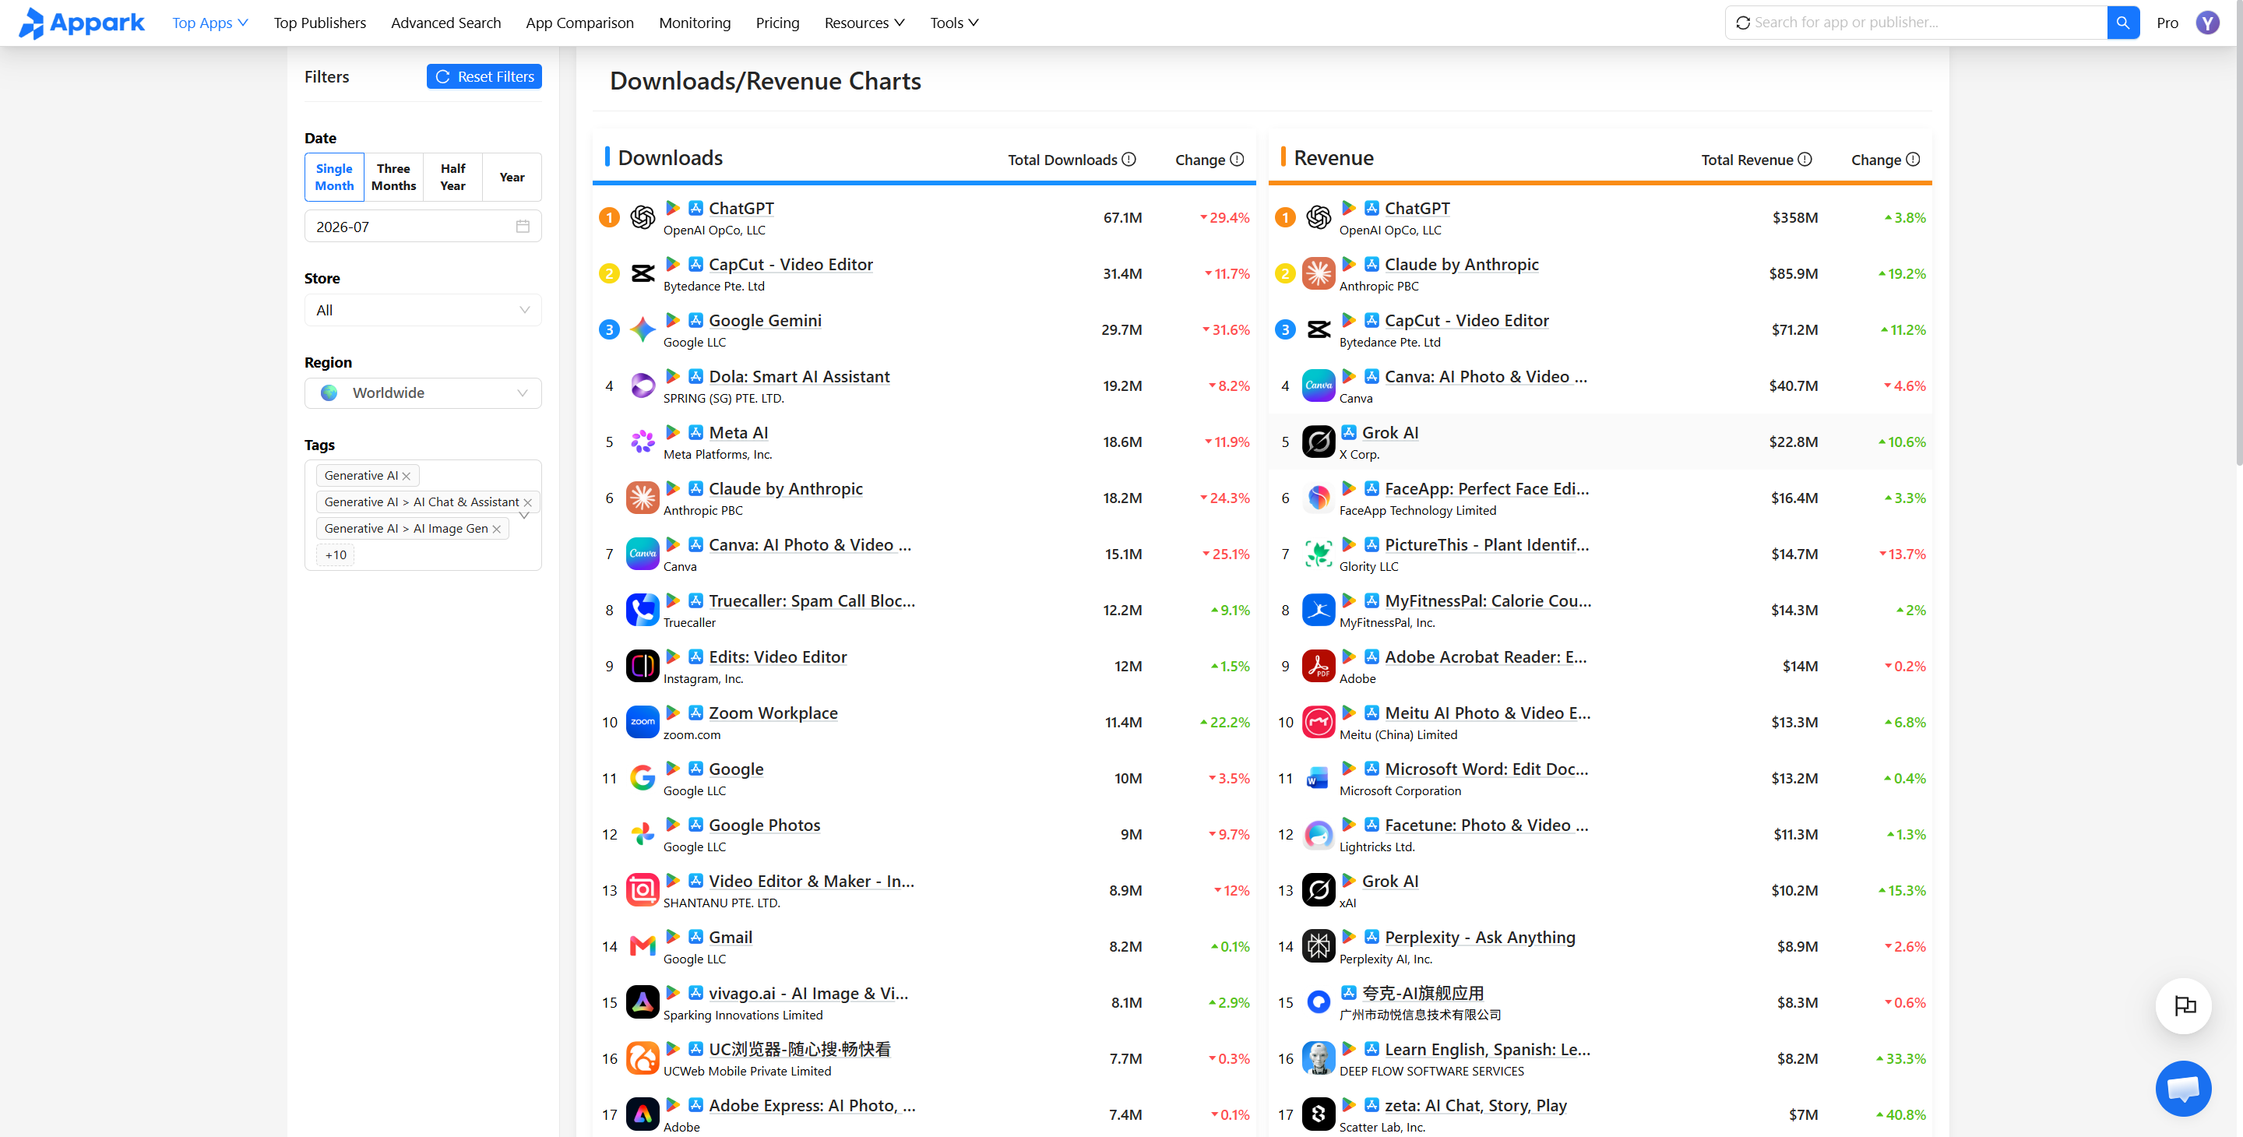Remove the AI Chat & Assistant tag
Screen dimensions: 2243x1137
pos(528,502)
